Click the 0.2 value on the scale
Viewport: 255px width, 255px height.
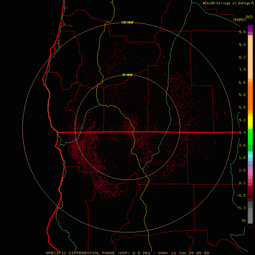point(242,183)
